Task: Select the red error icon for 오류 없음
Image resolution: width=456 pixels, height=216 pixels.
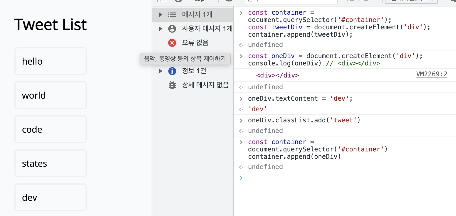Action: coord(172,43)
